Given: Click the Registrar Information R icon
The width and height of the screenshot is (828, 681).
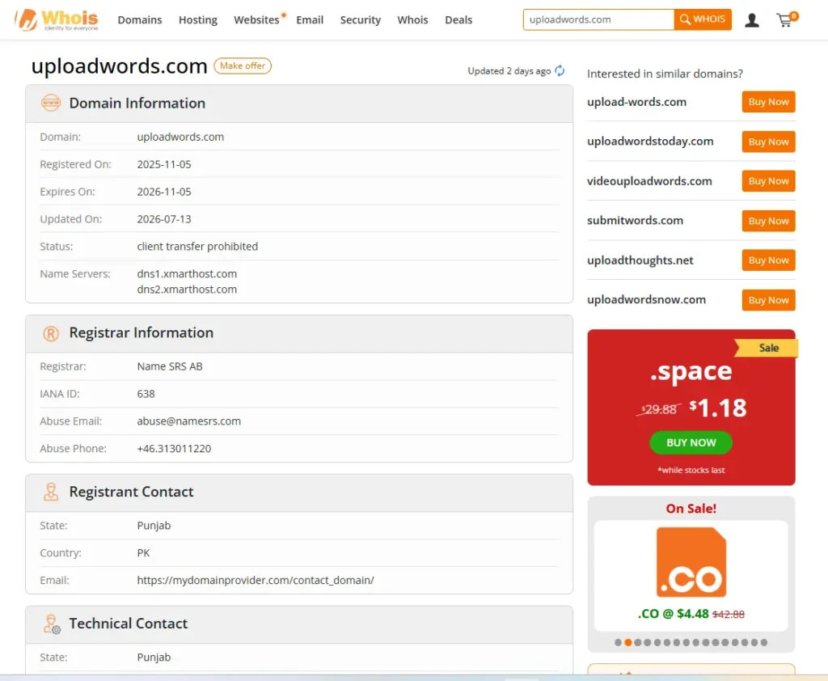Looking at the screenshot, I should pyautogui.click(x=51, y=333).
